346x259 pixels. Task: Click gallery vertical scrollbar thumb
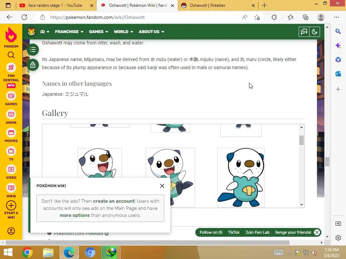(x=301, y=140)
